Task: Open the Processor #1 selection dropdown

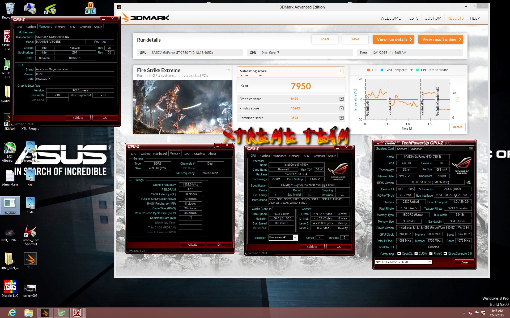Action: click(295, 238)
